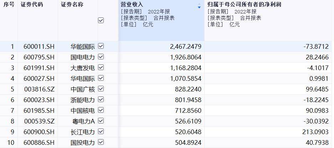Click net profit value 28.2466

[317, 57]
